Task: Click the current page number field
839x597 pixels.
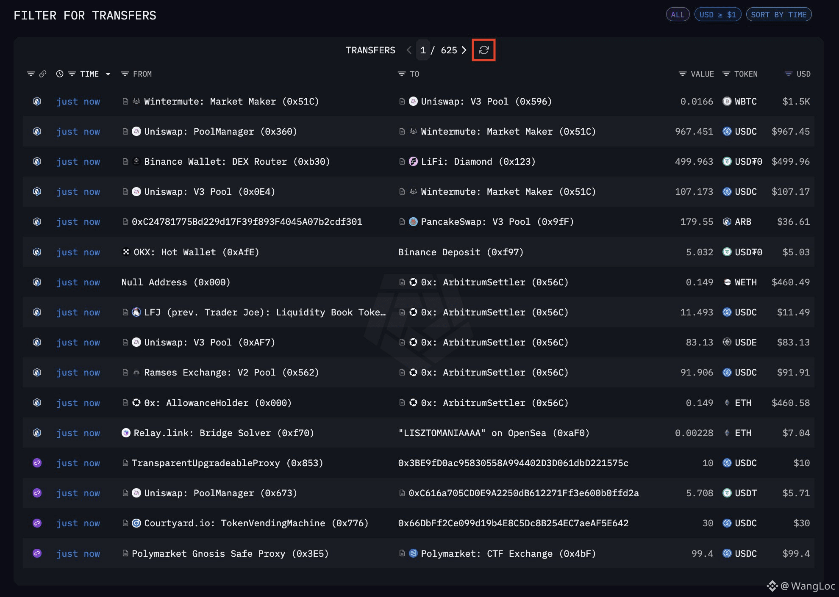Action: coord(423,50)
